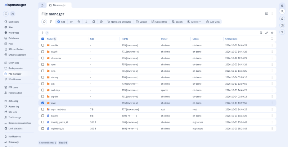Click Name and attributes button
The image size is (288, 147).
point(119,22)
